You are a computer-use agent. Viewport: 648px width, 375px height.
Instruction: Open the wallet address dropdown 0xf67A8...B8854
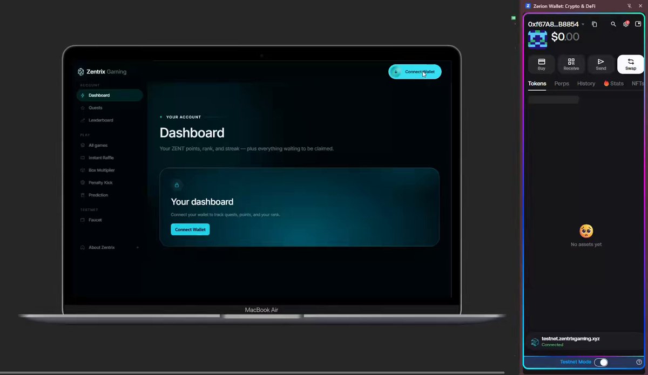click(556, 24)
